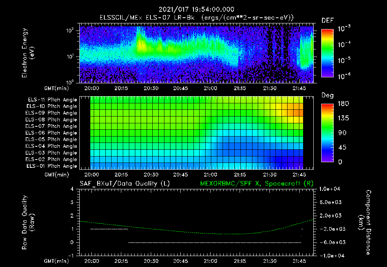The image size is (387, 267).
Task: Click 20:30 tick under the spectrogram
Action: 151,88
